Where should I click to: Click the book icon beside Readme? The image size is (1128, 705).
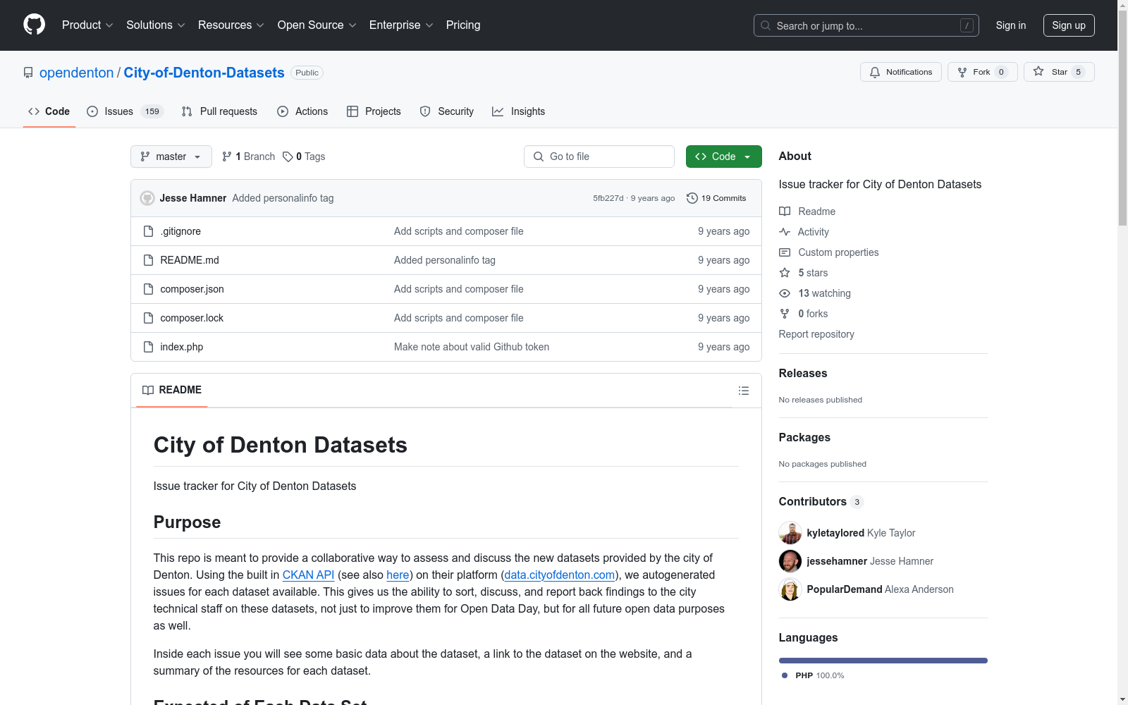pyautogui.click(x=785, y=211)
